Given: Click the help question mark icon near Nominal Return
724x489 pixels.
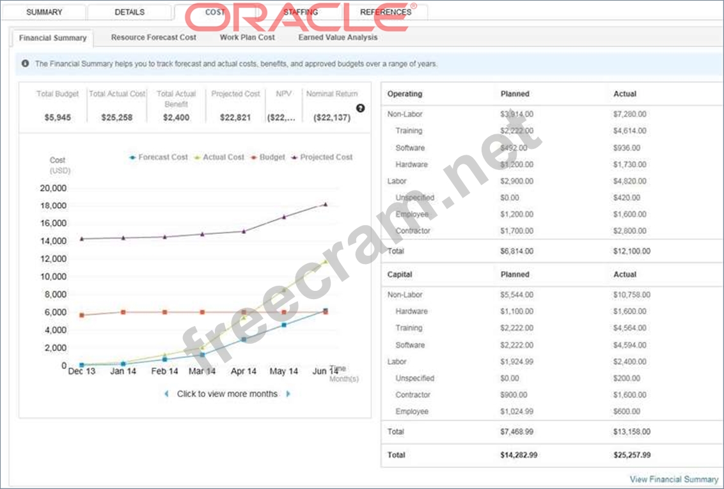Looking at the screenshot, I should [x=361, y=108].
